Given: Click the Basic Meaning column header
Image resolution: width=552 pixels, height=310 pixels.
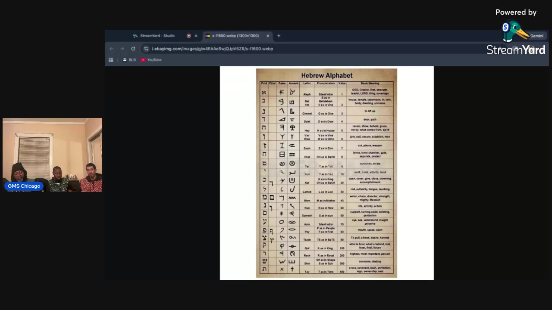Looking at the screenshot, I should 370,83.
